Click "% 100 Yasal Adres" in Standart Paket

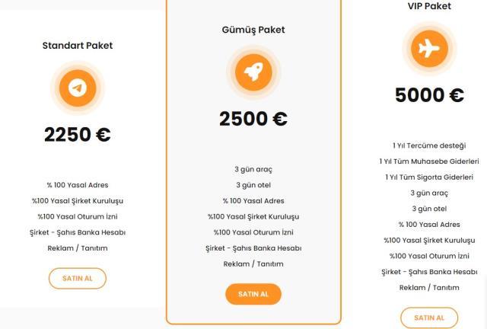tap(78, 185)
